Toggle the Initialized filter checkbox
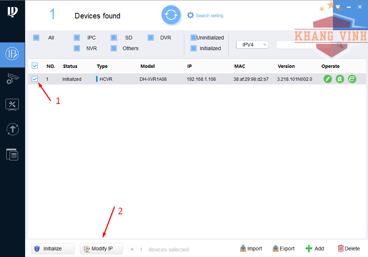The width and height of the screenshot is (368, 257). [193, 48]
